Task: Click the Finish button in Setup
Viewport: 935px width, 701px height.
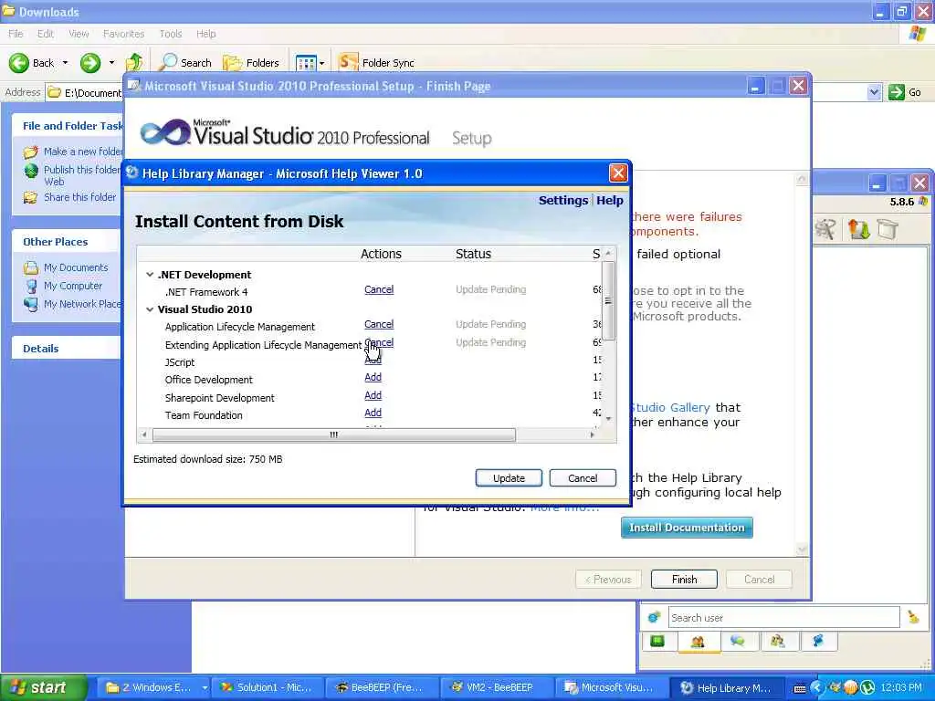Action: point(684,580)
